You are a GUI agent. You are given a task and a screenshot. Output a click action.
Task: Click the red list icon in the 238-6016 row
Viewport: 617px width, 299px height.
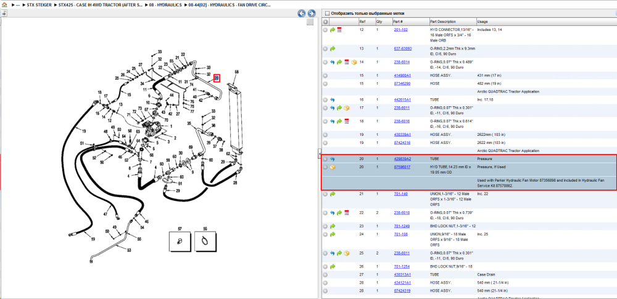point(347,121)
